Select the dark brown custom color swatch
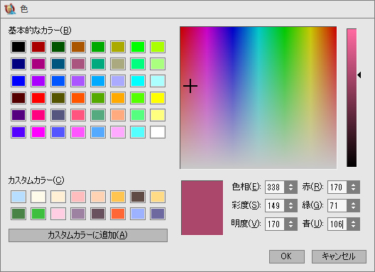The image size is (375, 272). coord(138,197)
